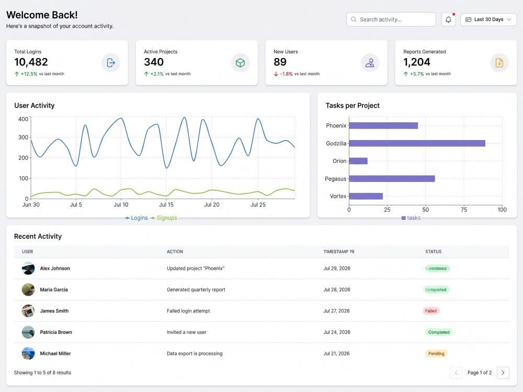Screen dimensions: 523x392
Task: Click the Jul 21, 2026 timestamp
Action: (x=336, y=354)
